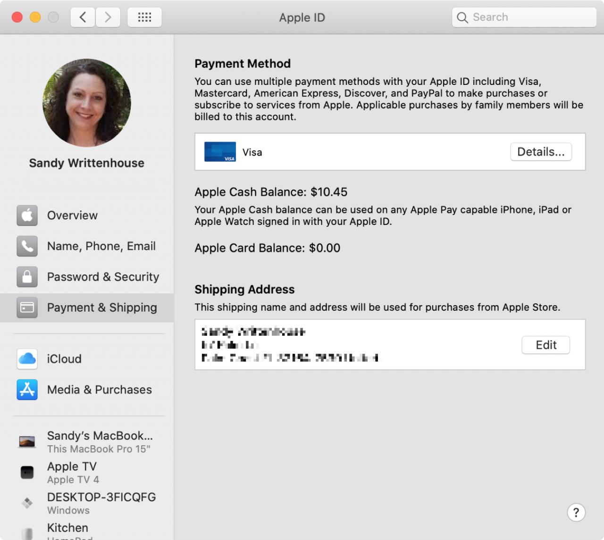Image resolution: width=604 pixels, height=540 pixels.
Task: Click the Visa label text
Action: pyautogui.click(x=252, y=152)
